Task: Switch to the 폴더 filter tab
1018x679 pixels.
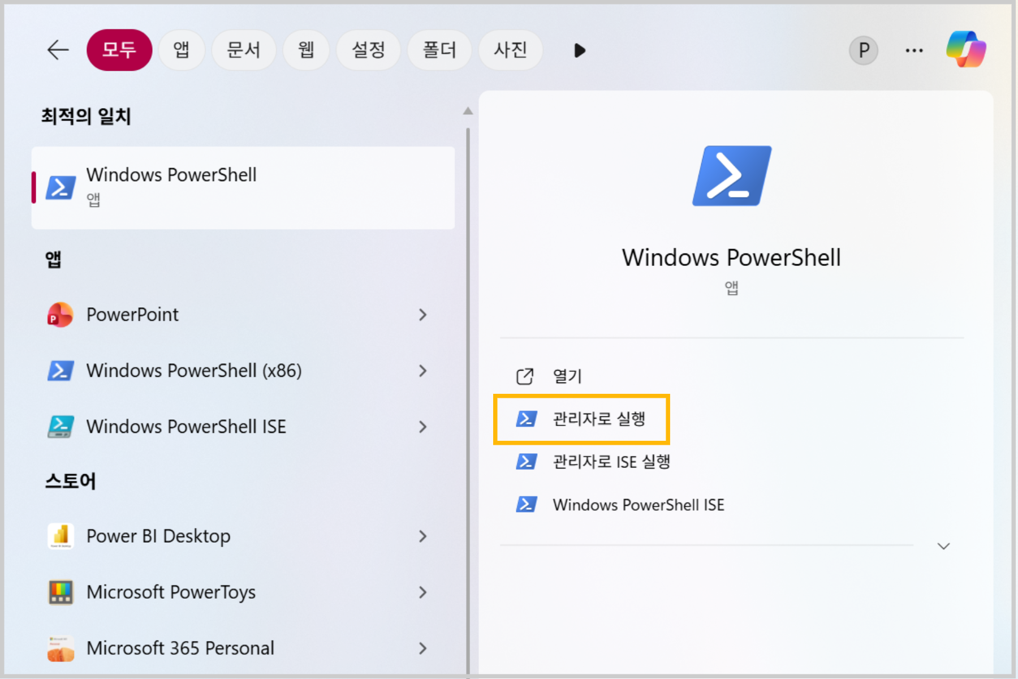Action: coord(439,50)
